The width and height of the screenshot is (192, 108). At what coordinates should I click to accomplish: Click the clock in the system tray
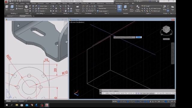coord(172,105)
